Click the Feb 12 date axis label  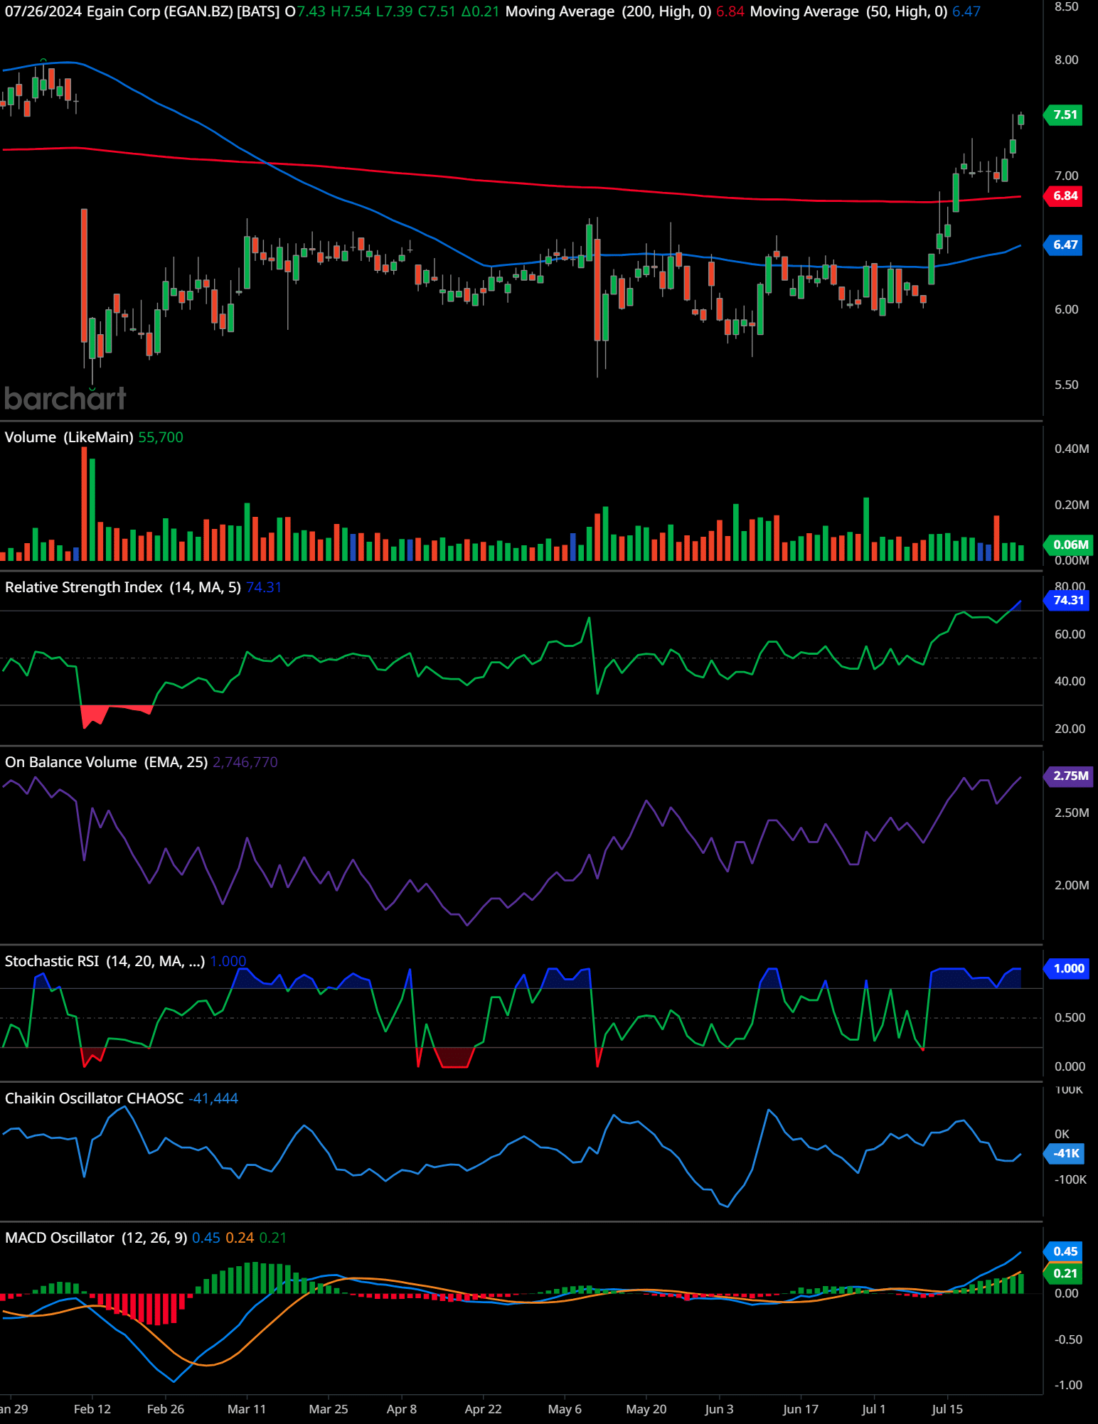click(x=92, y=1409)
